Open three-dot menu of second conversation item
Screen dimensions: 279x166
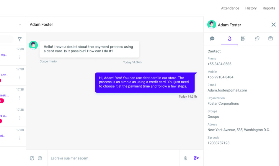point(20,78)
